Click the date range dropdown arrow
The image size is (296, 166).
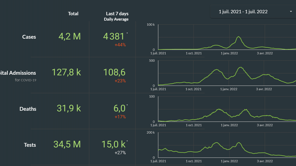pos(291,12)
